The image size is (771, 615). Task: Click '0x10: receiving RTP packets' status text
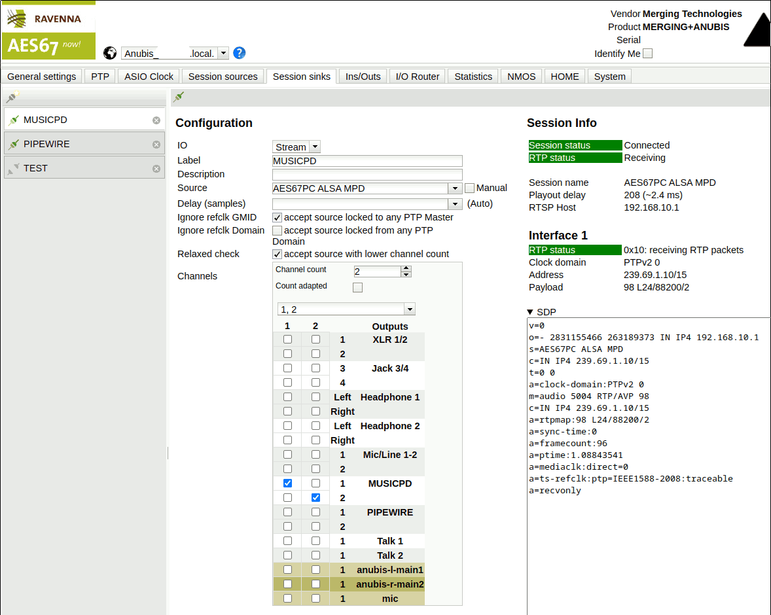(683, 250)
